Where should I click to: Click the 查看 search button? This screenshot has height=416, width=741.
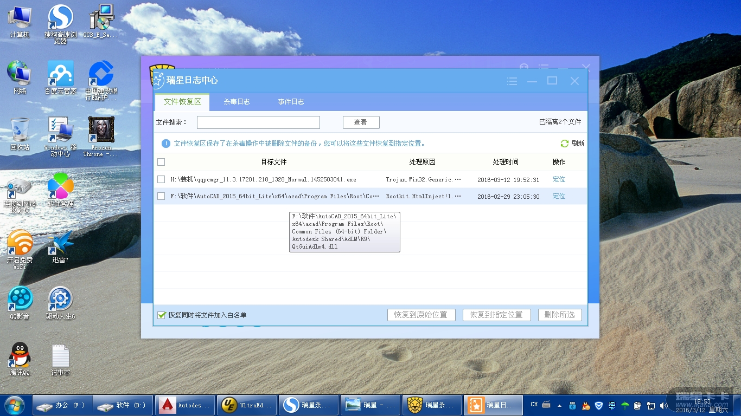361,122
